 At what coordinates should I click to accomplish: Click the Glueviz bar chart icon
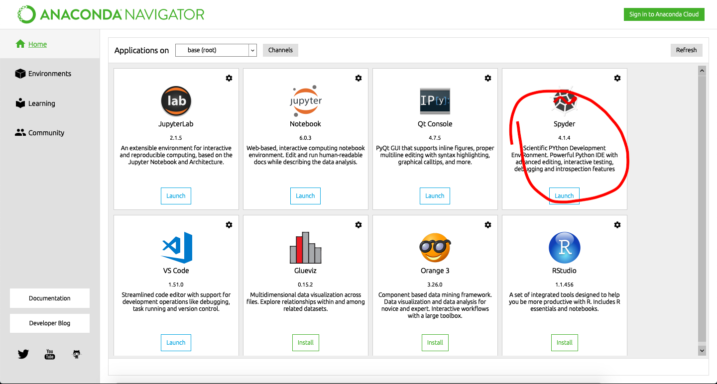click(x=306, y=247)
